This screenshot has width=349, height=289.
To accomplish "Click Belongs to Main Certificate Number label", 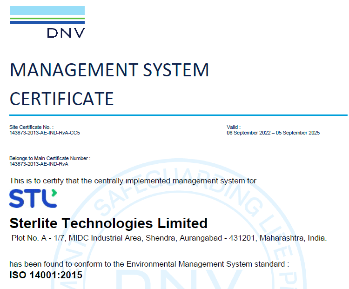I will coord(50,158).
